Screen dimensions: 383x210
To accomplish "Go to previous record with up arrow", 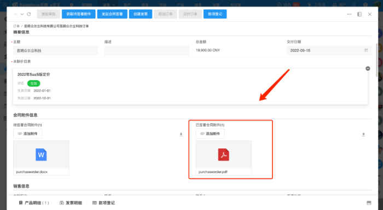I will tap(16, 14).
